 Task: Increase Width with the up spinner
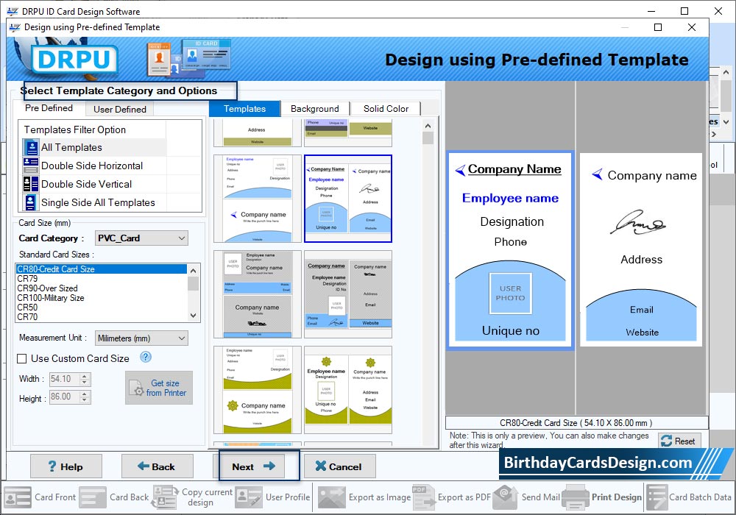(x=85, y=376)
